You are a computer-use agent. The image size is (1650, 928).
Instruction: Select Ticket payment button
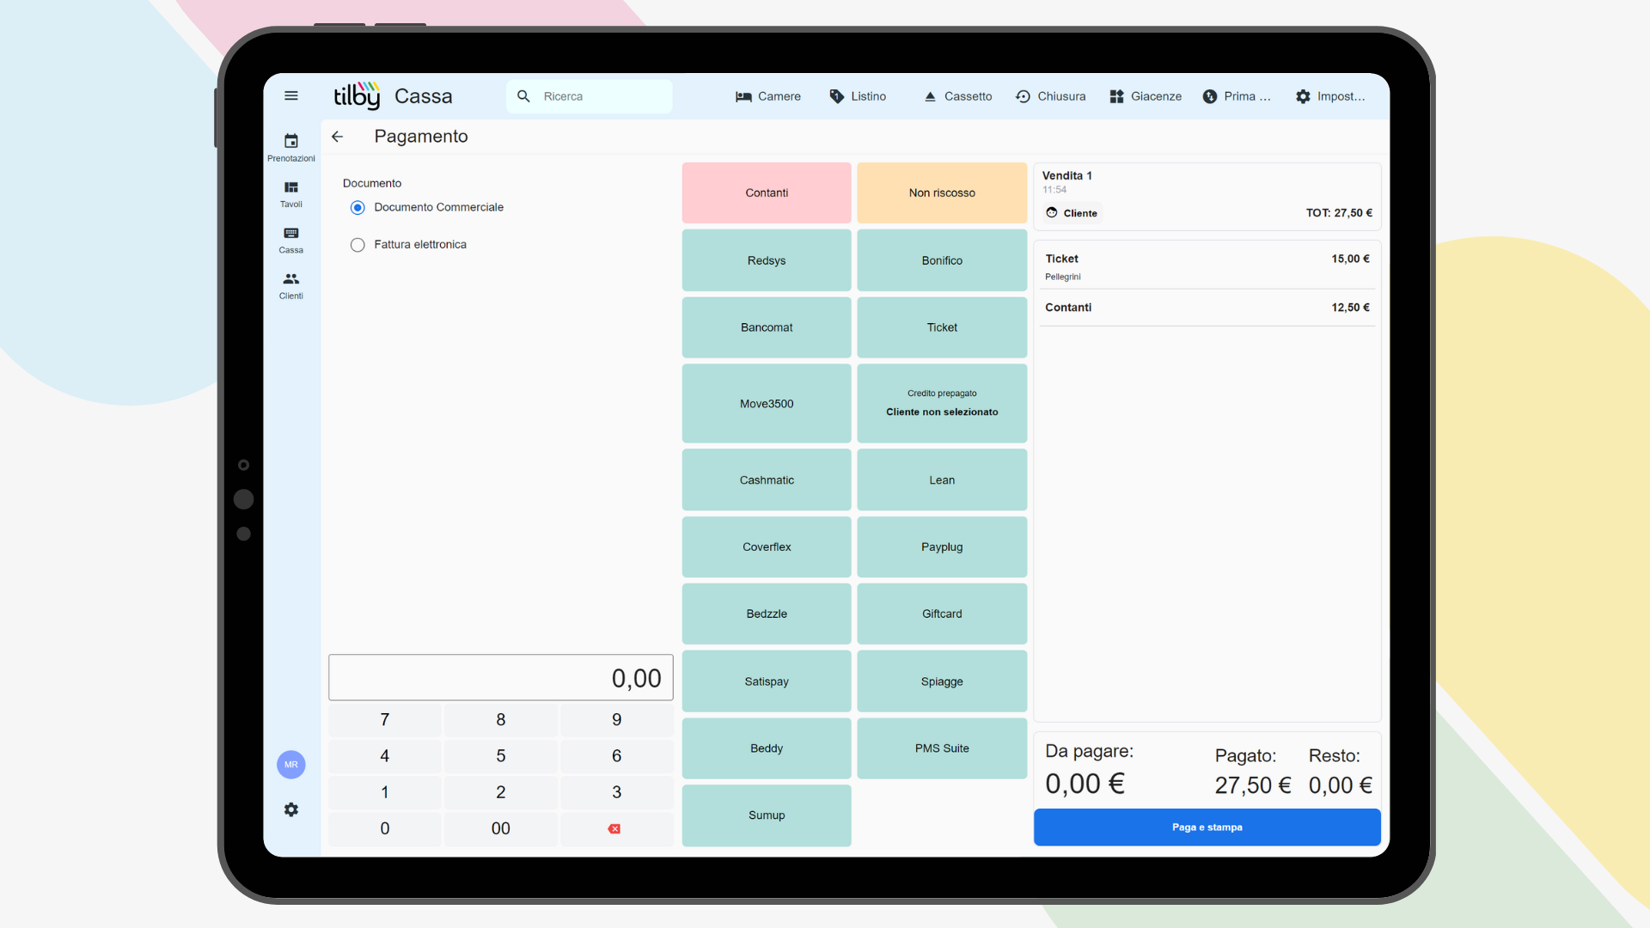tap(942, 327)
